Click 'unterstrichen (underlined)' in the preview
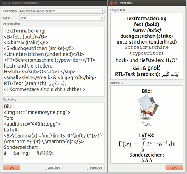The width and height of the screenshot is (187, 174). tap(147, 42)
